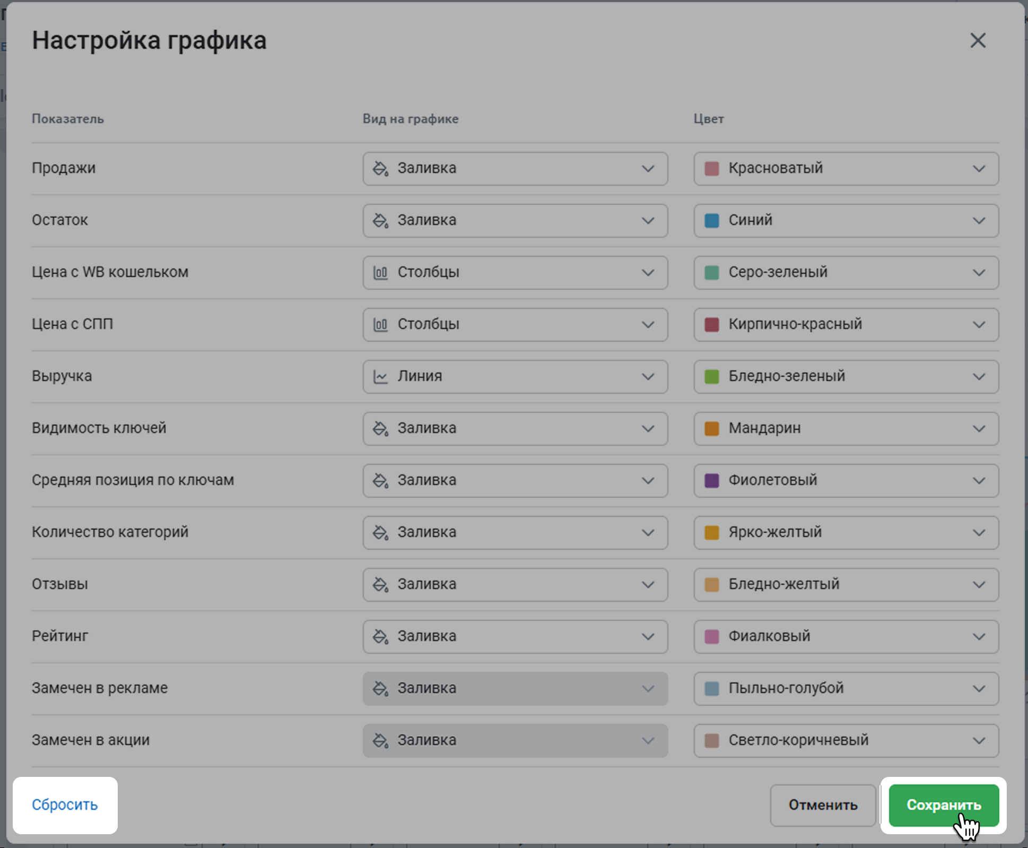Click the fill icon in Остаток row
1028x848 pixels.
click(x=380, y=221)
